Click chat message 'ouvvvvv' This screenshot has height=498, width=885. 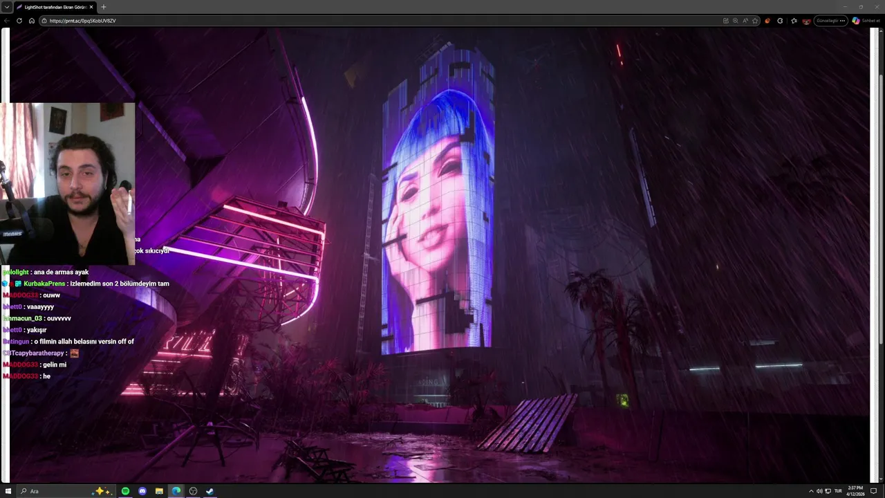tap(59, 318)
